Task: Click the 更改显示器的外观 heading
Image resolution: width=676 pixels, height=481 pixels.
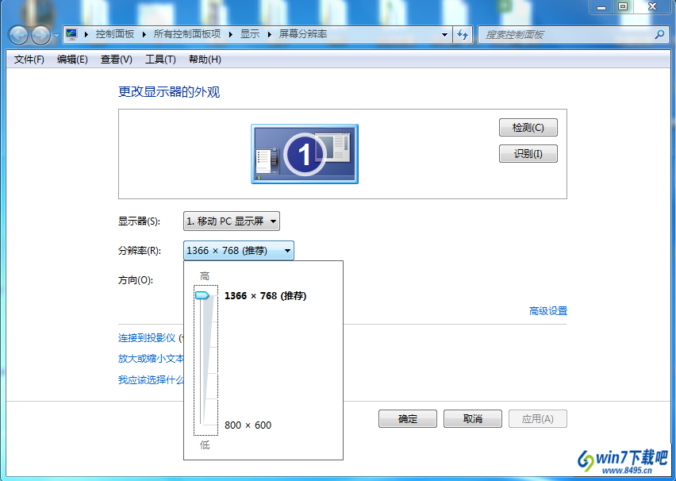Action: [x=169, y=92]
